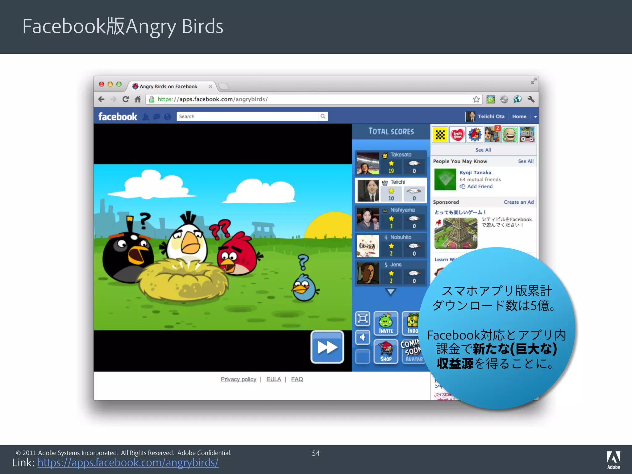
Task: Click the globe extension icon in the toolbar
Action: pos(518,99)
